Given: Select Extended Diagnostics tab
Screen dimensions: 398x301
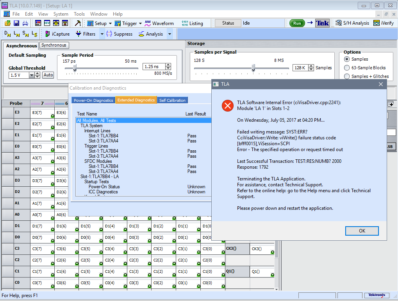Looking at the screenshot, I should coord(136,100).
